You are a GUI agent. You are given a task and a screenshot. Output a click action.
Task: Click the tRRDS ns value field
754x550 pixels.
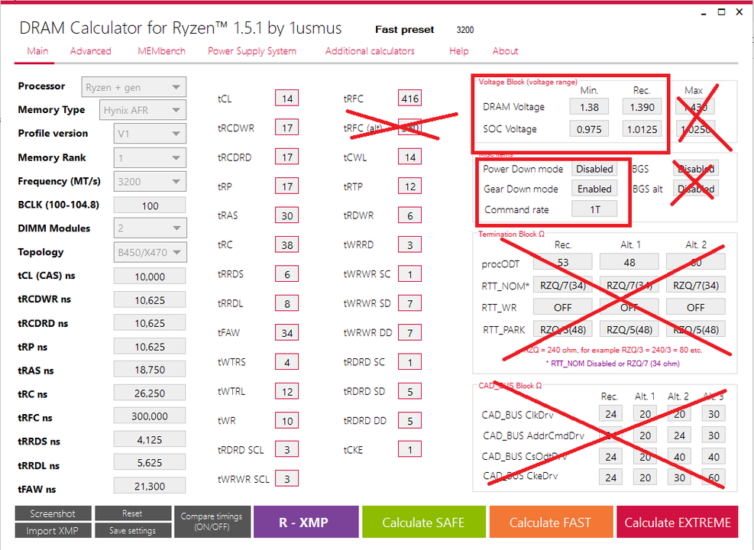pos(150,439)
